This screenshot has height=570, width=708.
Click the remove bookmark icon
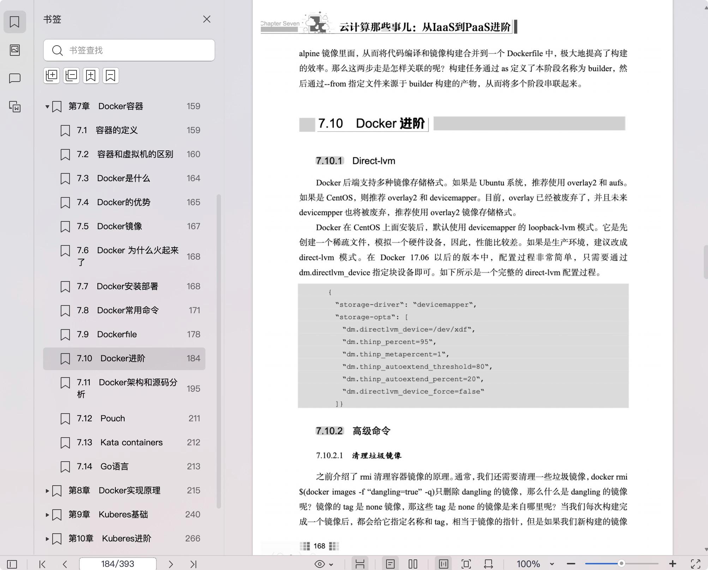tap(110, 75)
